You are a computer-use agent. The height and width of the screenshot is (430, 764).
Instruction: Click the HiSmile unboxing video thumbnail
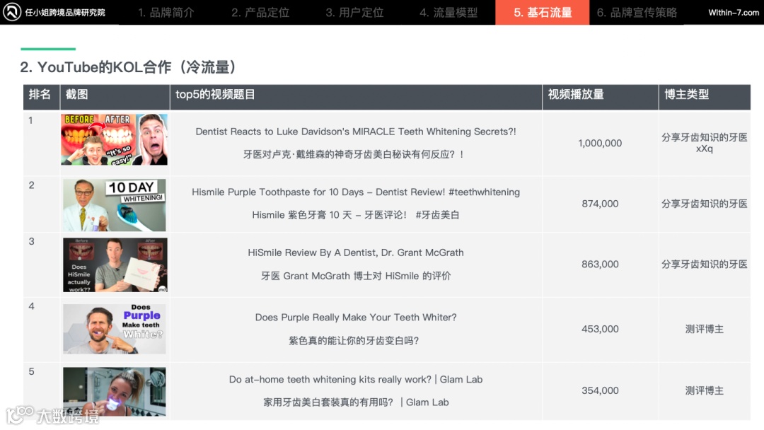coord(114,264)
